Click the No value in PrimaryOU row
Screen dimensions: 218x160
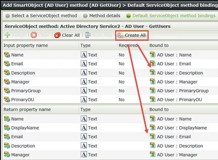121,99
